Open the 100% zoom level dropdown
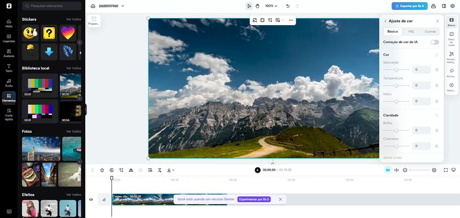This screenshot has width=460, height=218. (271, 6)
